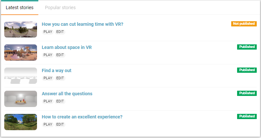Play the VR learning time story
This screenshot has width=261, height=138.
tap(48, 32)
